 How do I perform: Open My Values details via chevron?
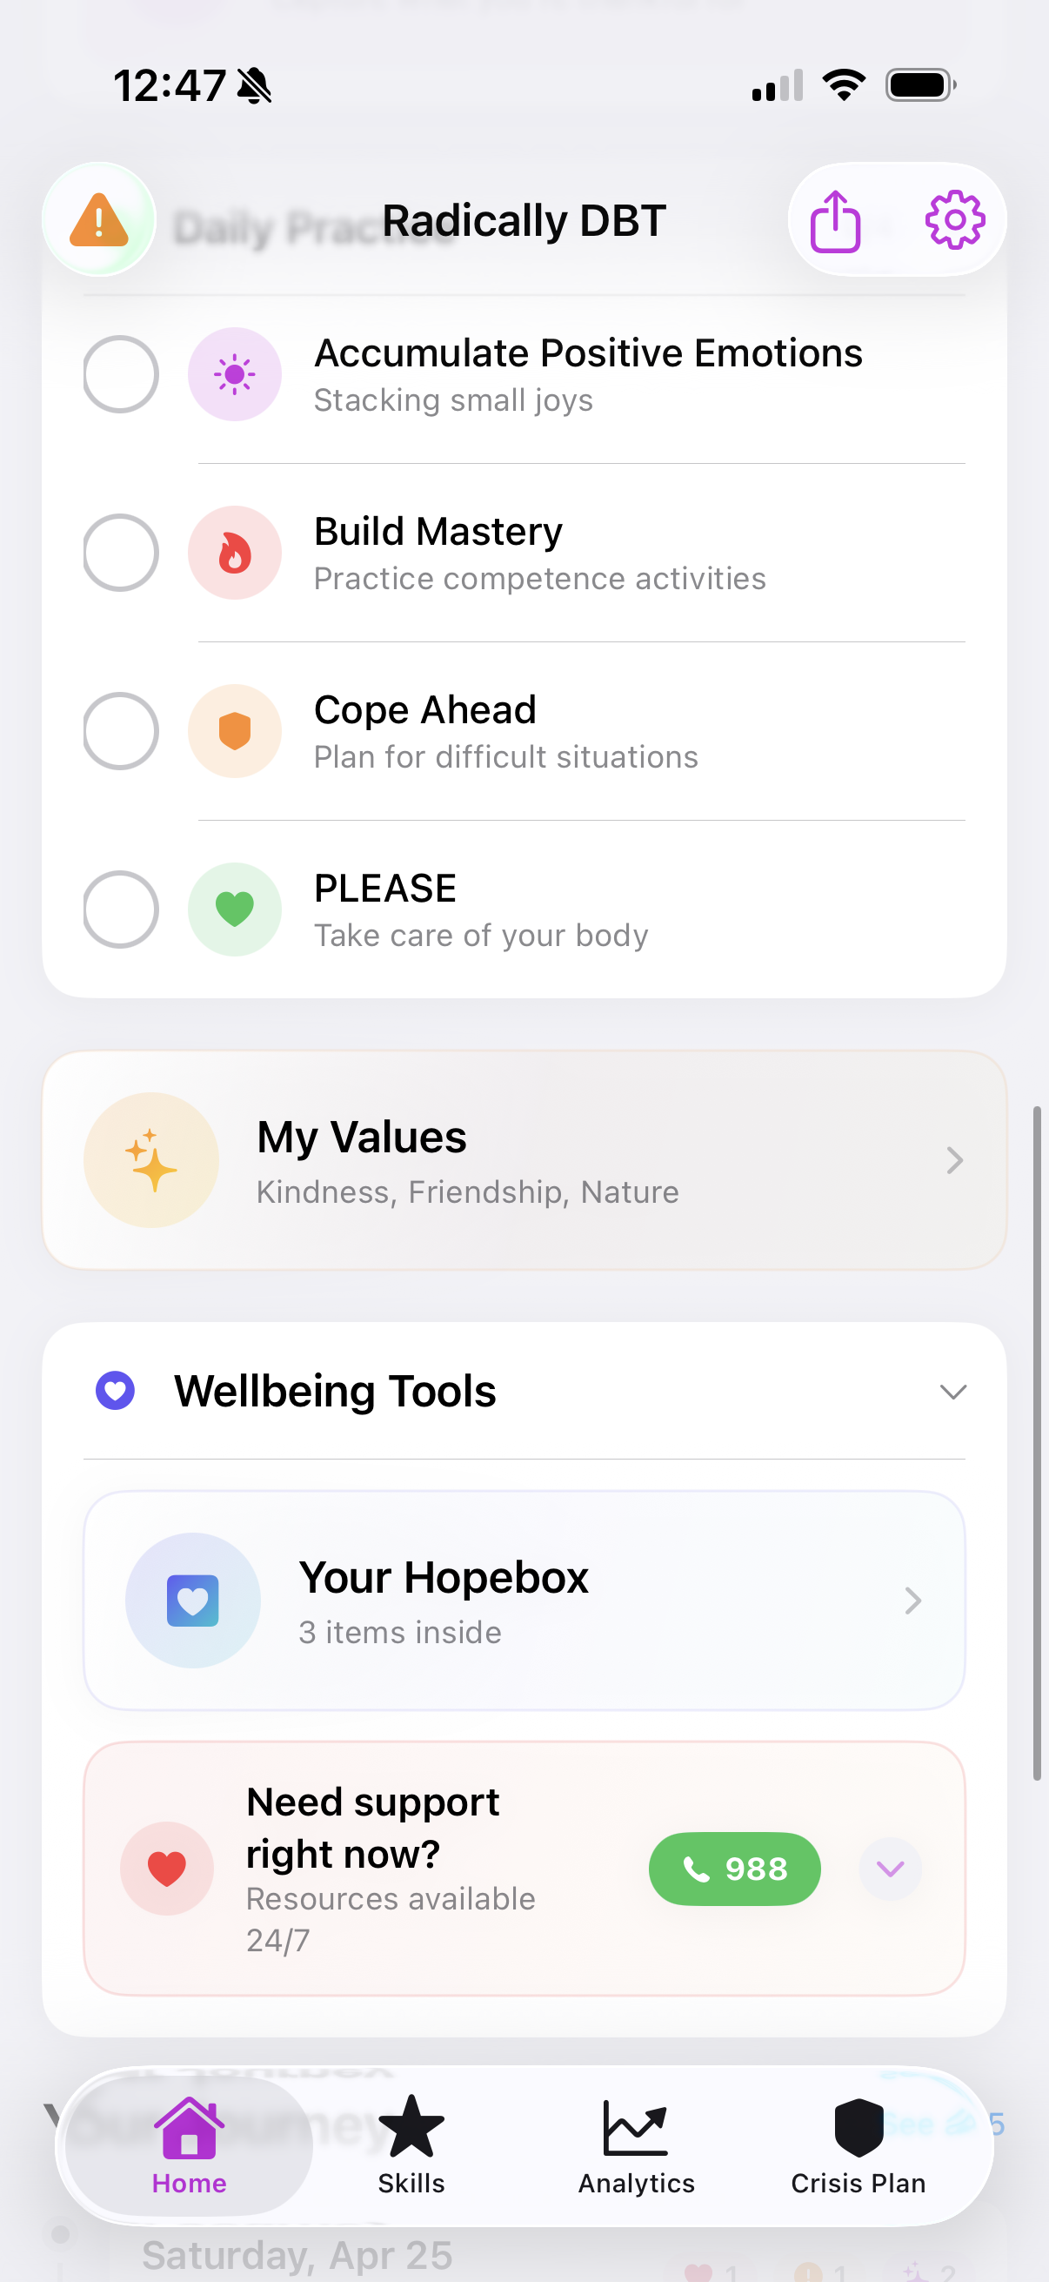tap(953, 1159)
